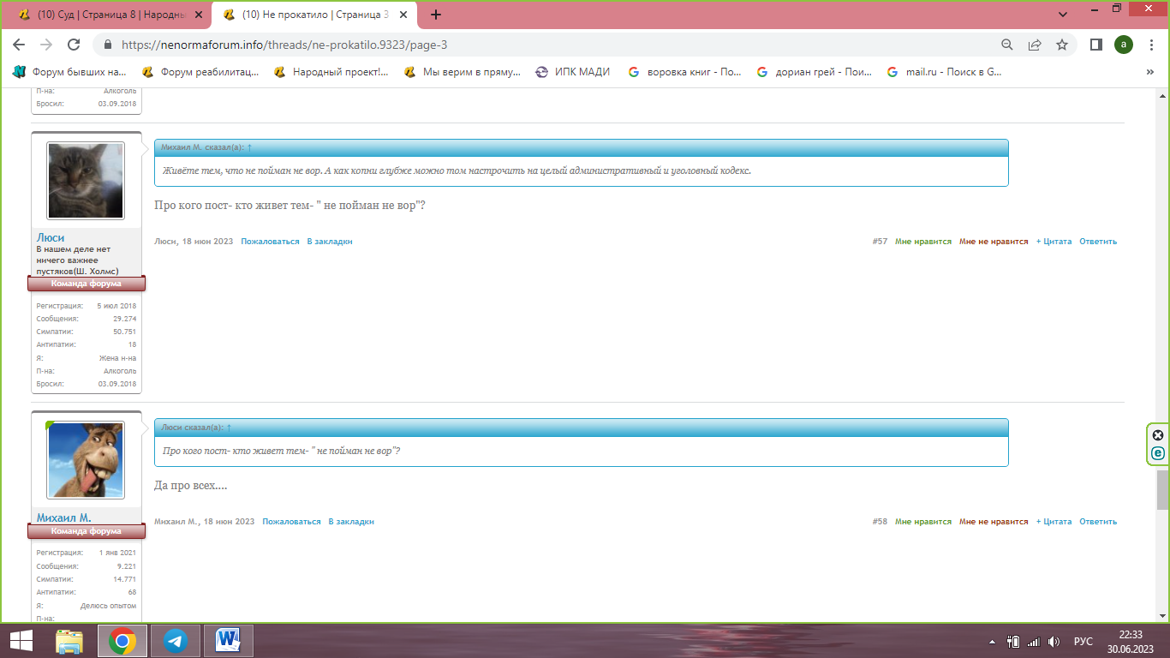Image resolution: width=1170 pixels, height=658 pixels.
Task: Click Люси's cat avatar thumbnail
Action: [x=86, y=181]
